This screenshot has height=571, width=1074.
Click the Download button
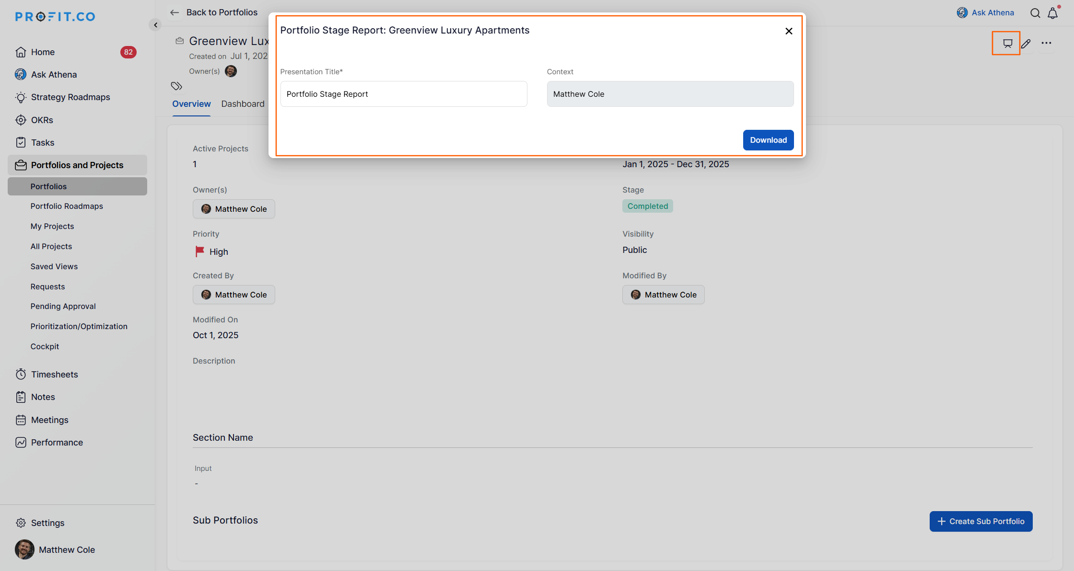[768, 140]
